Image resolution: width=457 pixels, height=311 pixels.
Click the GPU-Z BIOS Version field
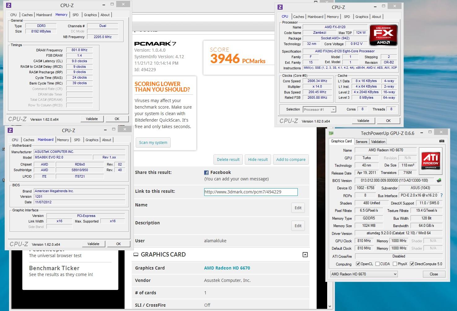tap(394, 180)
